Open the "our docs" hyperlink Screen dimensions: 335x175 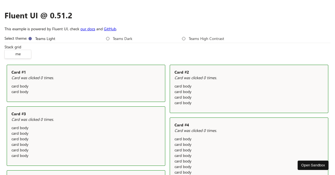(88, 29)
